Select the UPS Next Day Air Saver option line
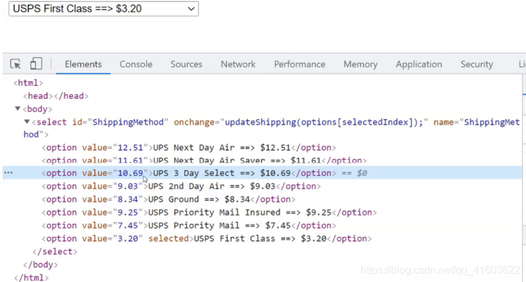This screenshot has width=526, height=282. pos(204,161)
